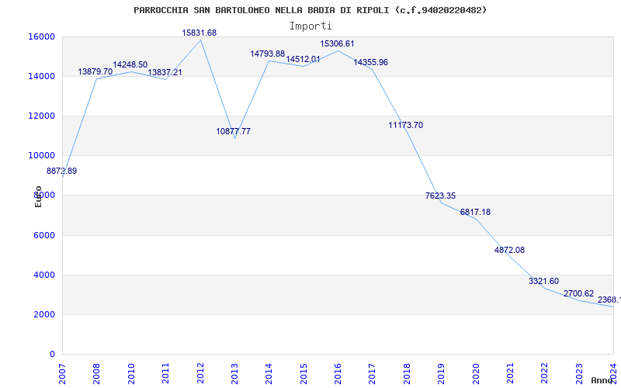
Task: Click x-axis year 2011
Action: point(165,373)
